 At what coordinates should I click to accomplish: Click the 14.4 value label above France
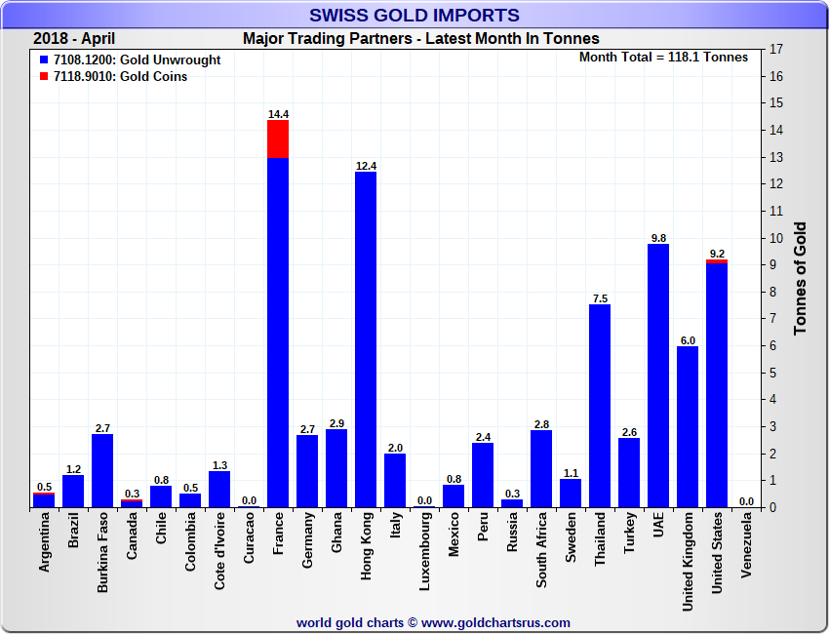278,114
